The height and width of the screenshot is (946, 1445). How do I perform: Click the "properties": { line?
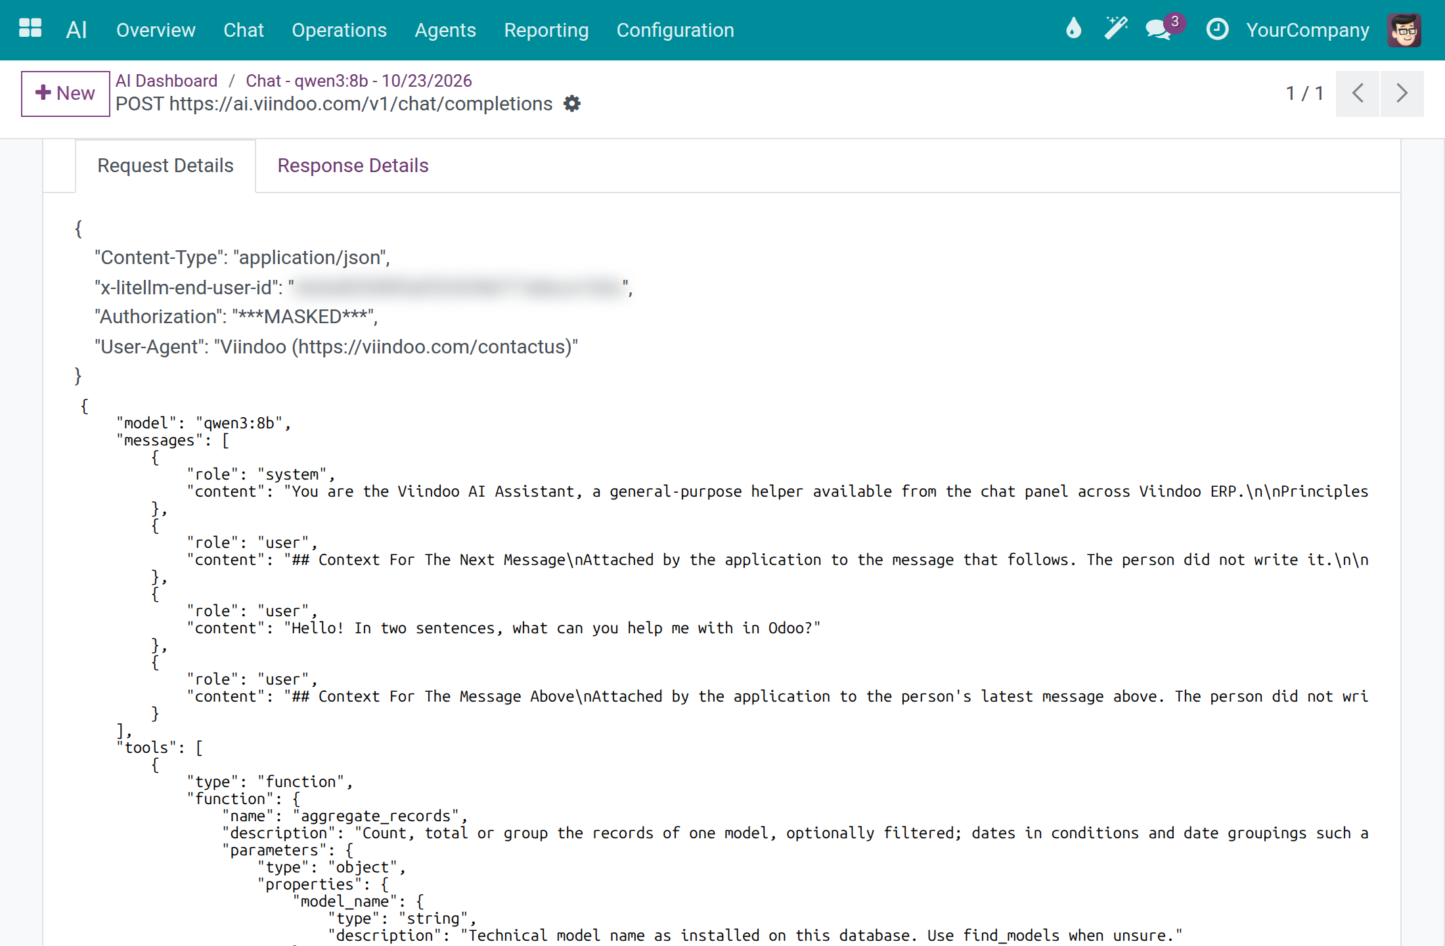(323, 884)
